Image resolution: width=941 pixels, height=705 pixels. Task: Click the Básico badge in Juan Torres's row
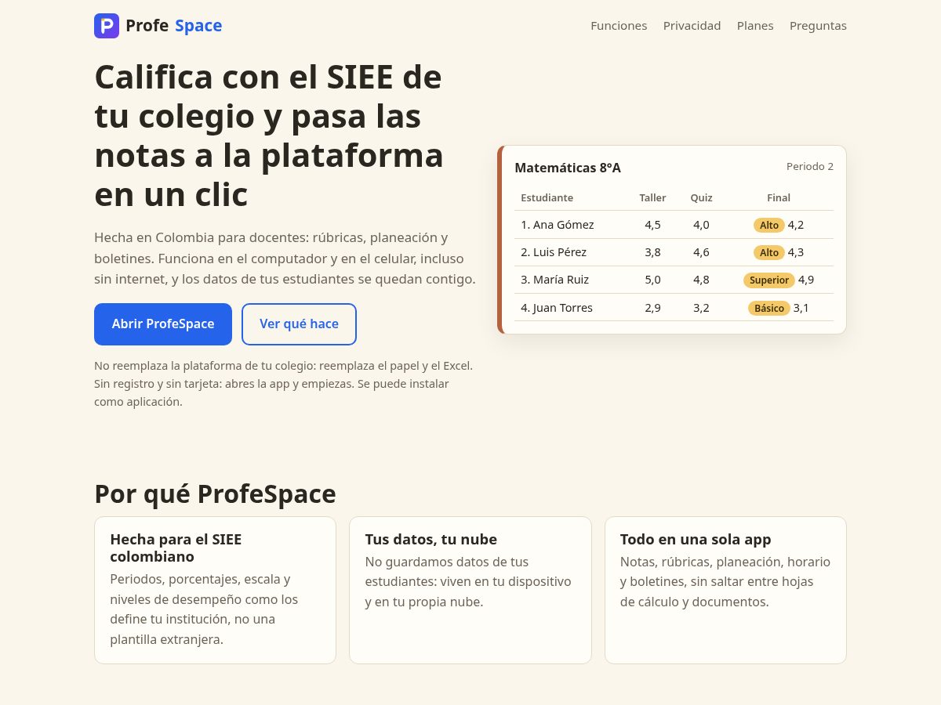click(769, 308)
